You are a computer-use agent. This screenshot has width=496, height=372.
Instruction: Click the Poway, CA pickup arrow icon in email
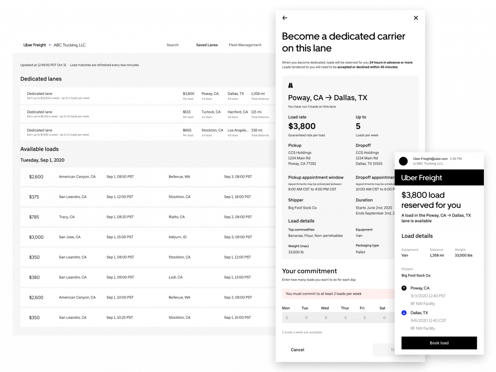[404, 288]
